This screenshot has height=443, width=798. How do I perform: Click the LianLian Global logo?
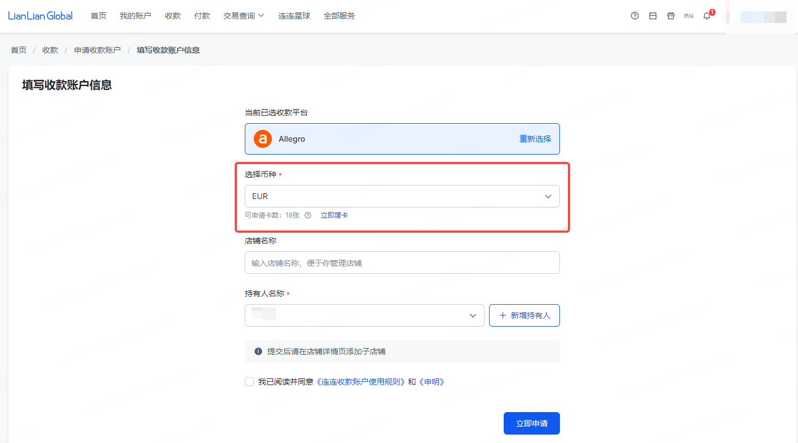click(41, 16)
